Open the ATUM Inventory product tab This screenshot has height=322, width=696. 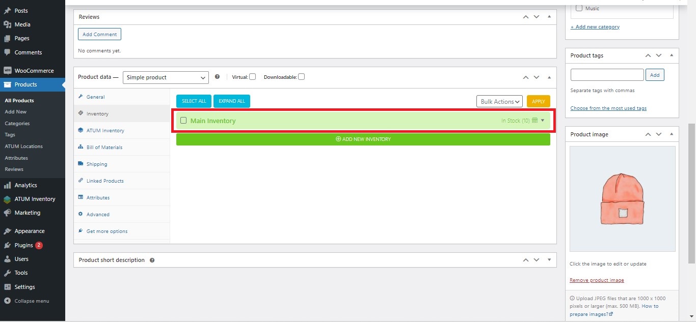pyautogui.click(x=122, y=130)
